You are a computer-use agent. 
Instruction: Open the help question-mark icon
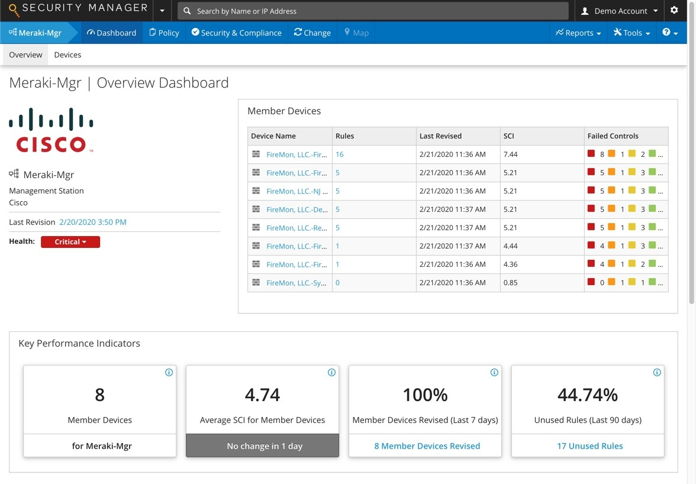[666, 33]
